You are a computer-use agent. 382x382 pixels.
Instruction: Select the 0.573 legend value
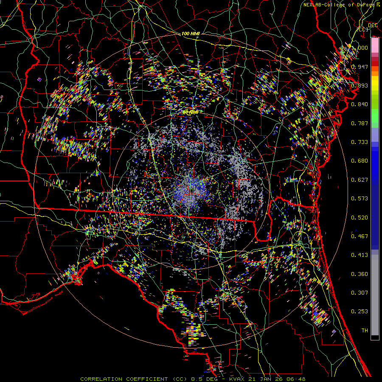[x=360, y=199]
